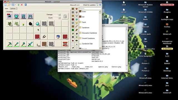The height and width of the screenshot is (100, 178).
Task: Switch to the cannon tab
Action: [13, 9]
